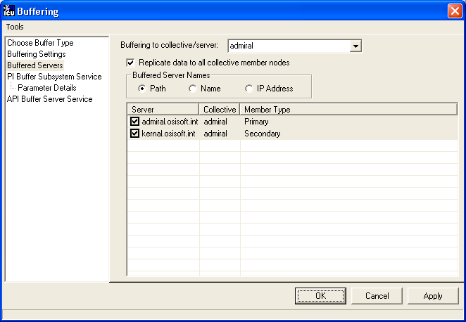Select the Name radio button
The image size is (466, 322).
tap(193, 89)
